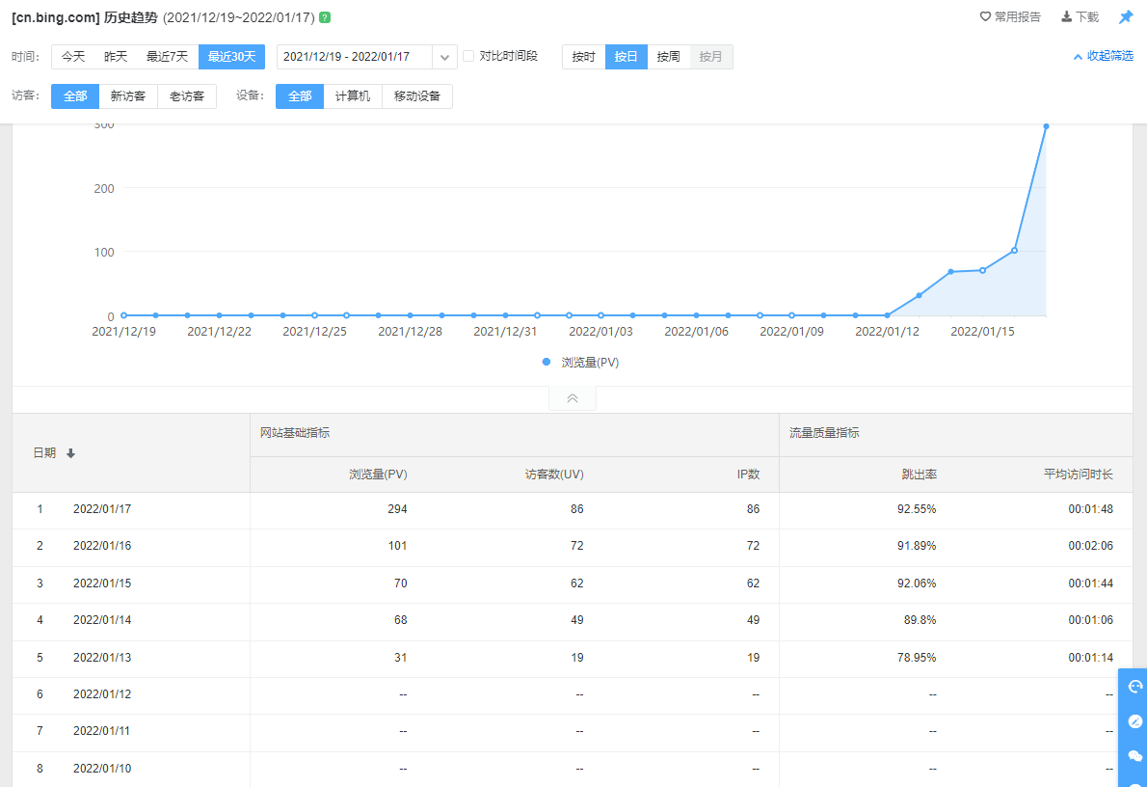Click the feedback pencil icon in side panel

click(1134, 721)
